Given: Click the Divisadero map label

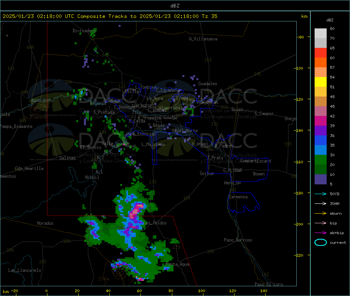Looking at the screenshot, I should [x=84, y=31].
